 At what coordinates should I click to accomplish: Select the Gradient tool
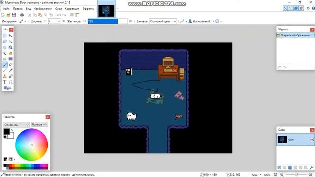pos(11,59)
